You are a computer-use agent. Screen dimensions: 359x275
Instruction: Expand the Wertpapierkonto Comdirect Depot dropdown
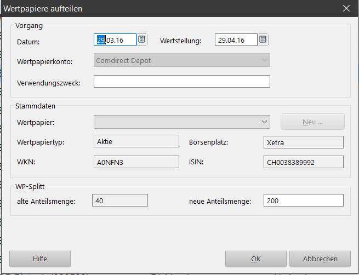pyautogui.click(x=265, y=60)
